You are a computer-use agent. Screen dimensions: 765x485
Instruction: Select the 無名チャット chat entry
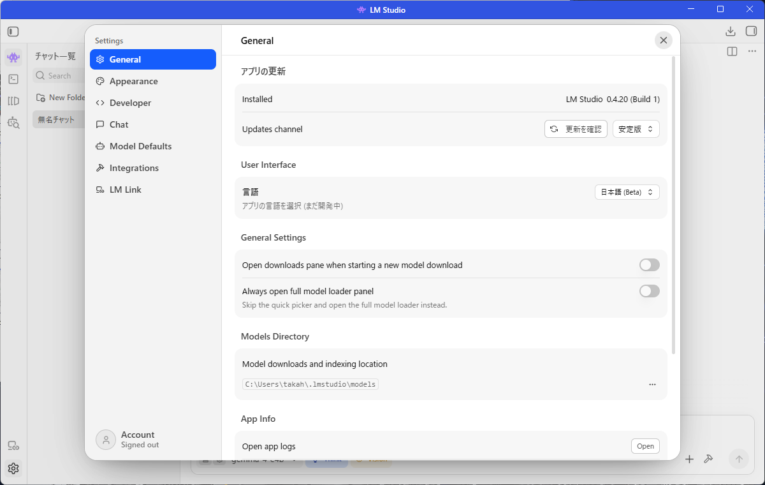pos(59,119)
